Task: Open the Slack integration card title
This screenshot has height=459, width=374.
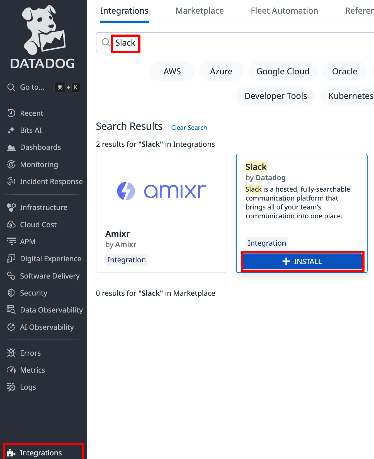Action: (x=256, y=167)
